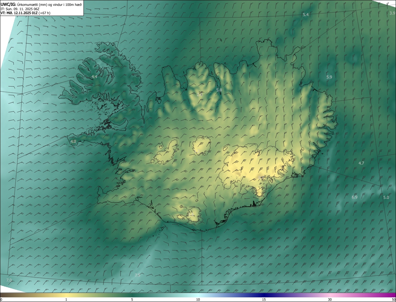The image size is (396, 302).
Task: Click the colorbar tick label '50'
Action: coord(394,300)
